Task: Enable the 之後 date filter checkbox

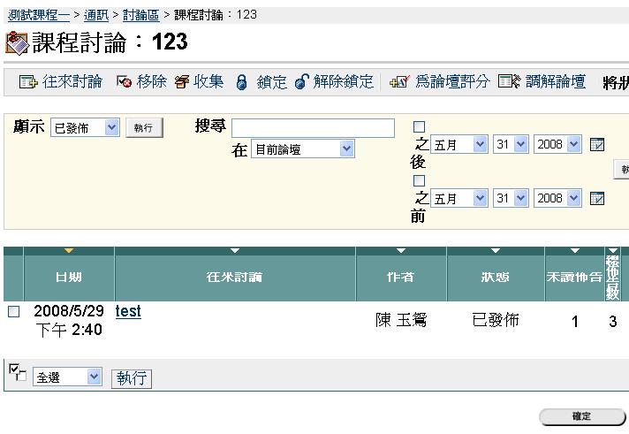Action: click(420, 127)
